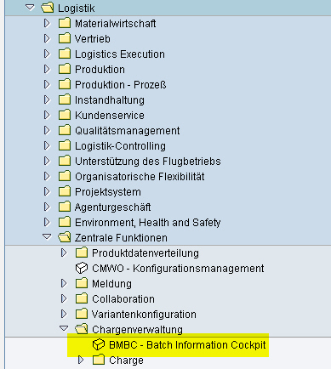Click the Charge folder icon
Image resolution: width=331 pixels, height=369 pixels.
tap(99, 360)
